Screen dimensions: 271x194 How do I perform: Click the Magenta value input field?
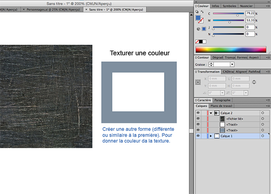pos(249,20)
